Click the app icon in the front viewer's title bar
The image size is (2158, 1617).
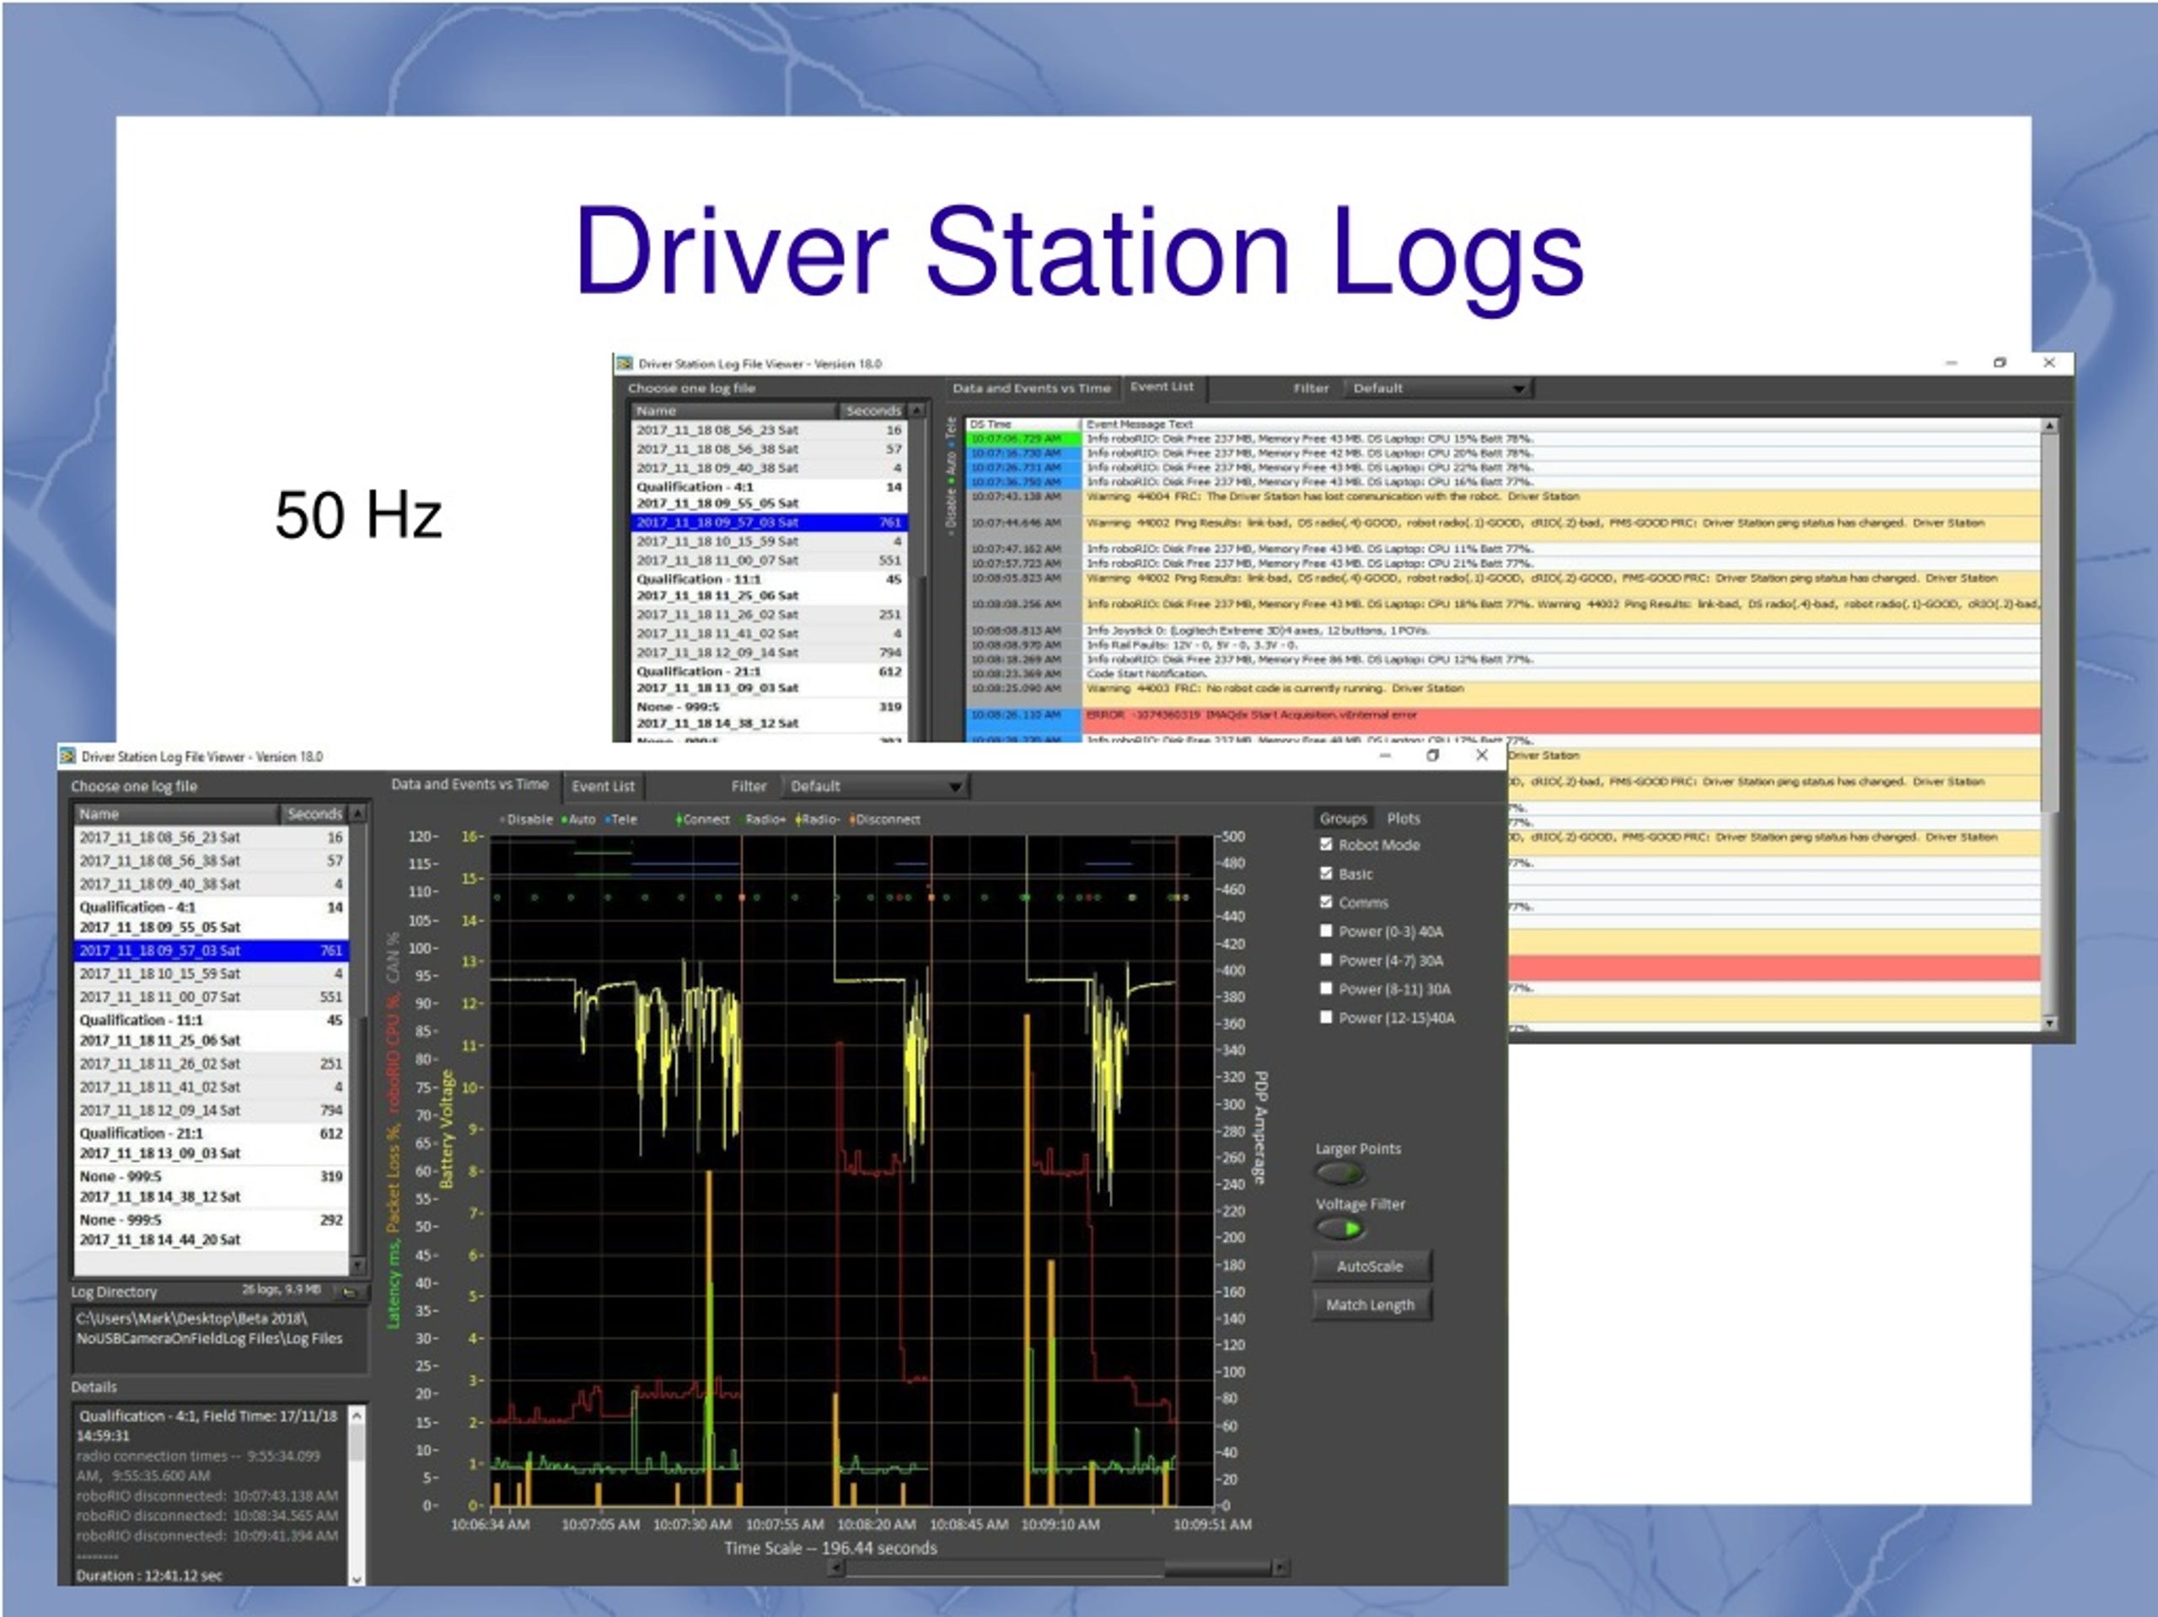(67, 756)
